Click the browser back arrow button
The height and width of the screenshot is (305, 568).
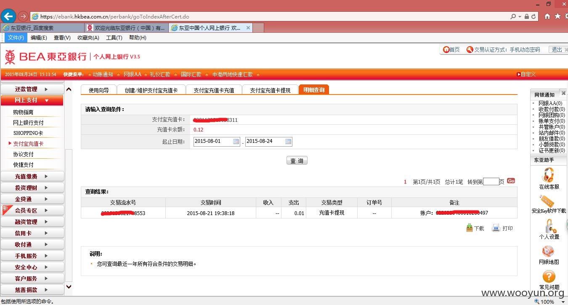(8, 16)
